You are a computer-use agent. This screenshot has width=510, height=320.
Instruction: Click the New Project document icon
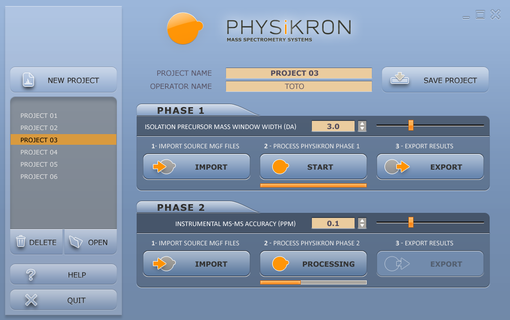pos(28,80)
